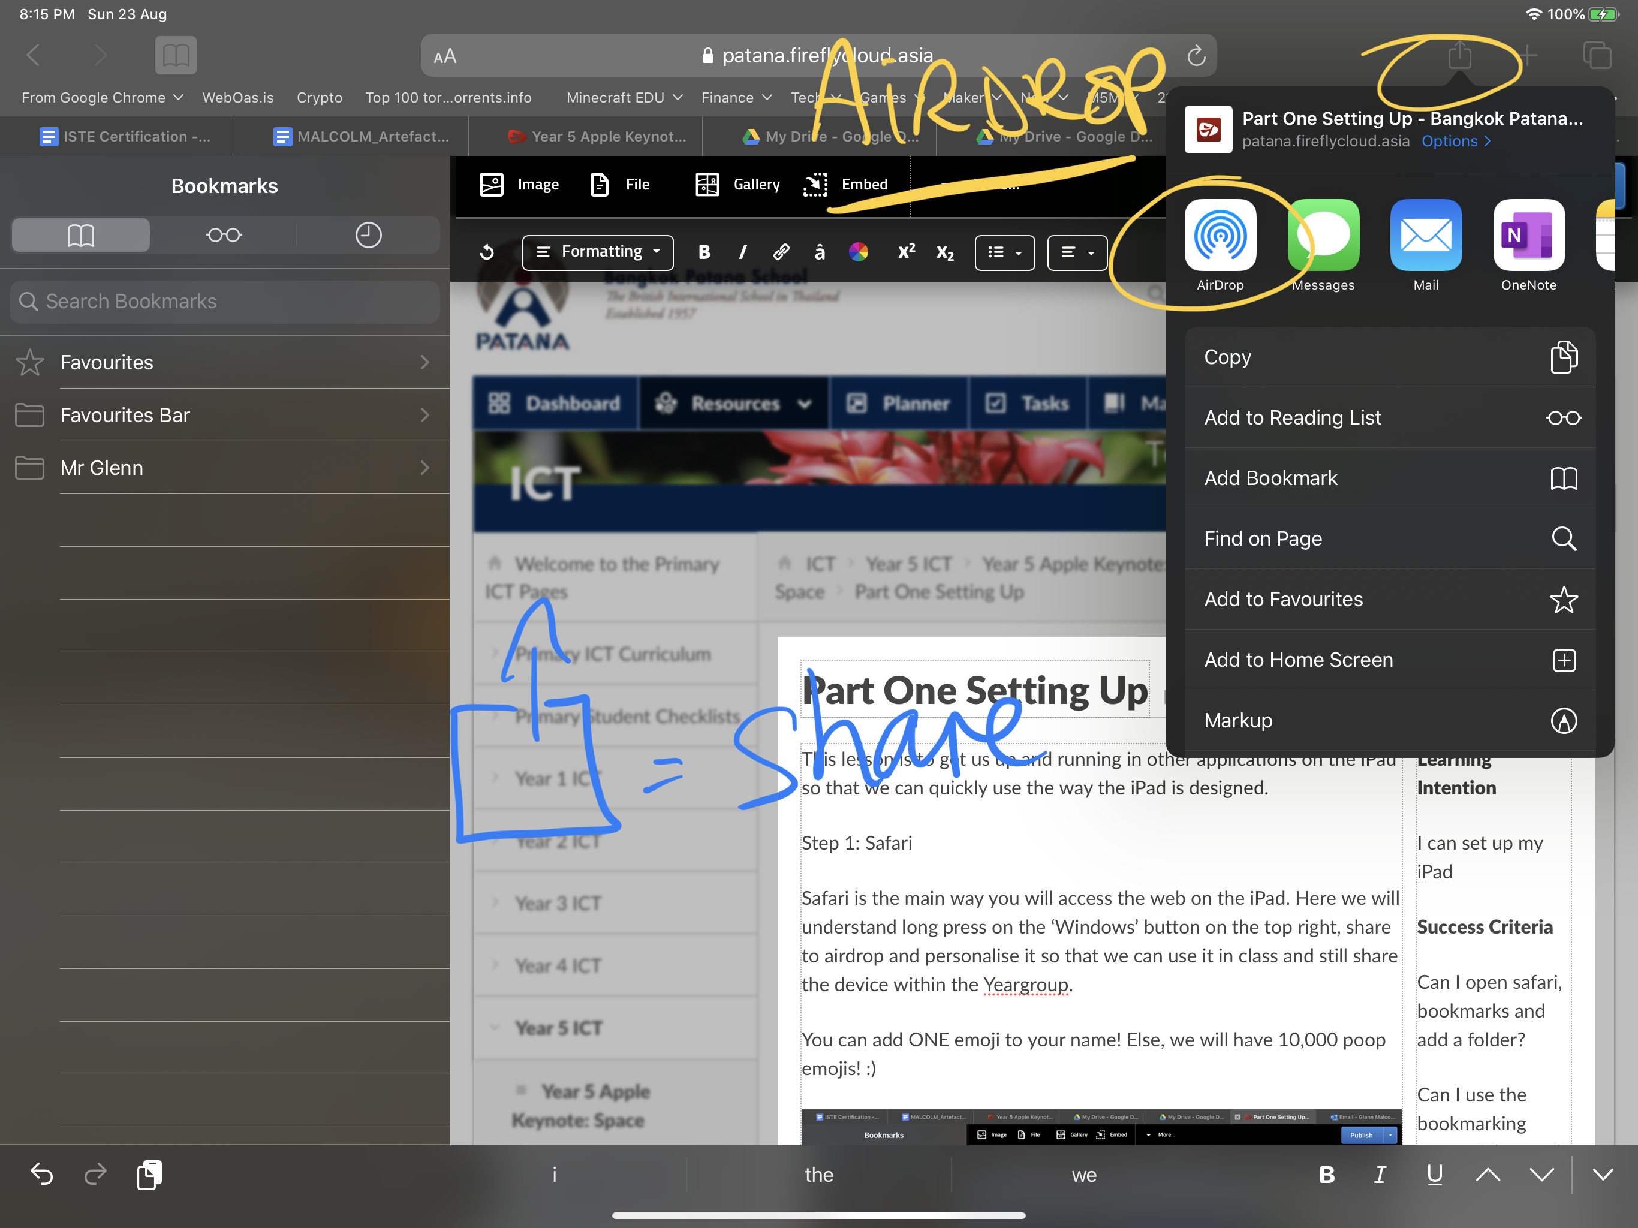
Task: Open the Crypto favourite
Action: (x=319, y=97)
